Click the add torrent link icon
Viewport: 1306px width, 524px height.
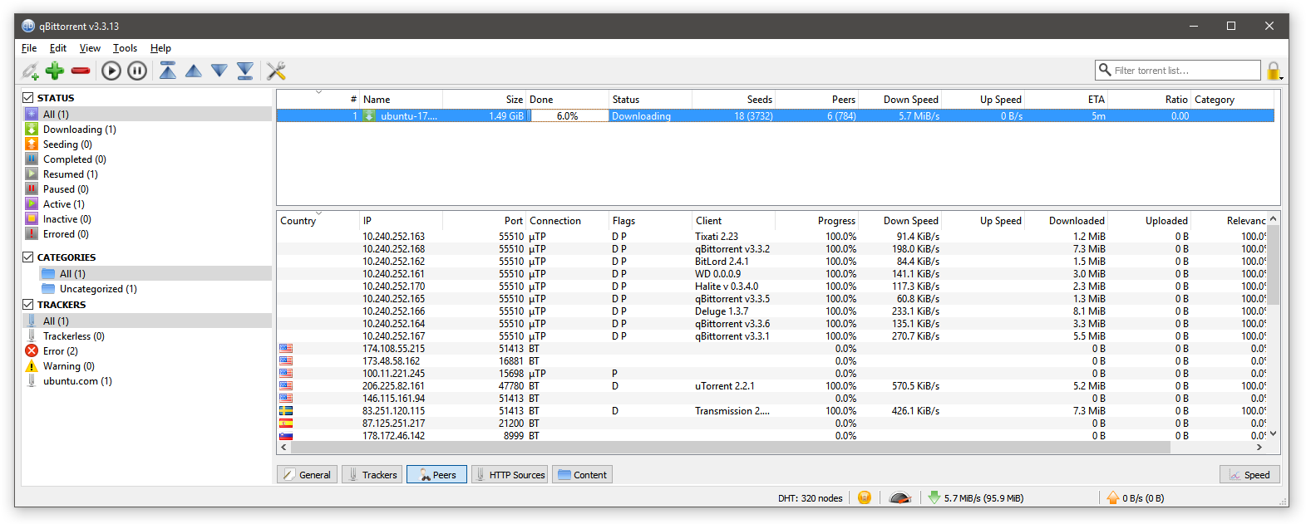click(30, 71)
